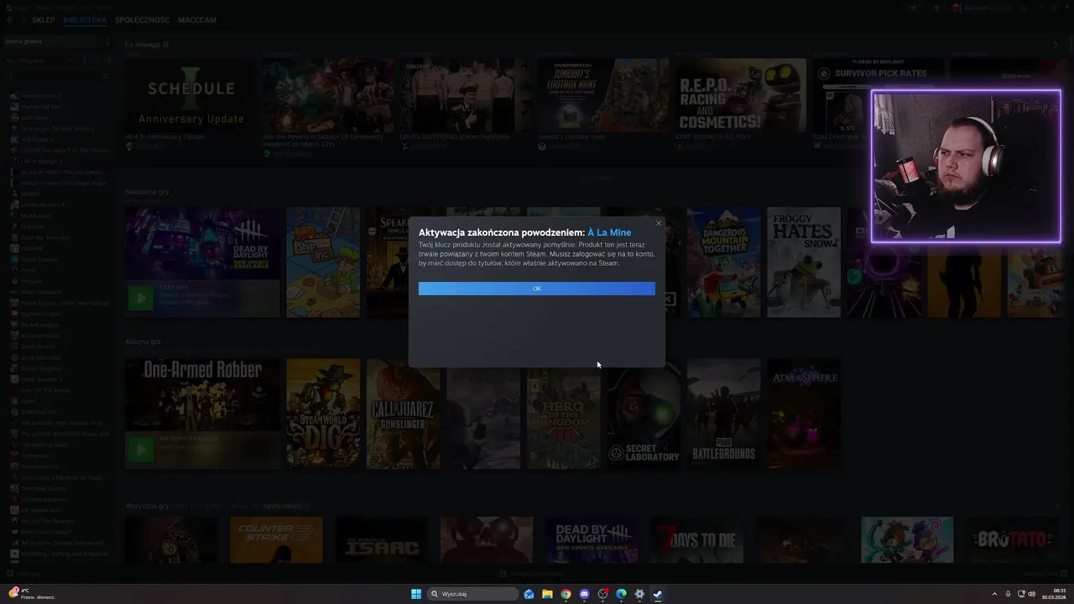The image size is (1074, 604).
Task: Open 7 Days to Die cover
Action: (x=697, y=540)
